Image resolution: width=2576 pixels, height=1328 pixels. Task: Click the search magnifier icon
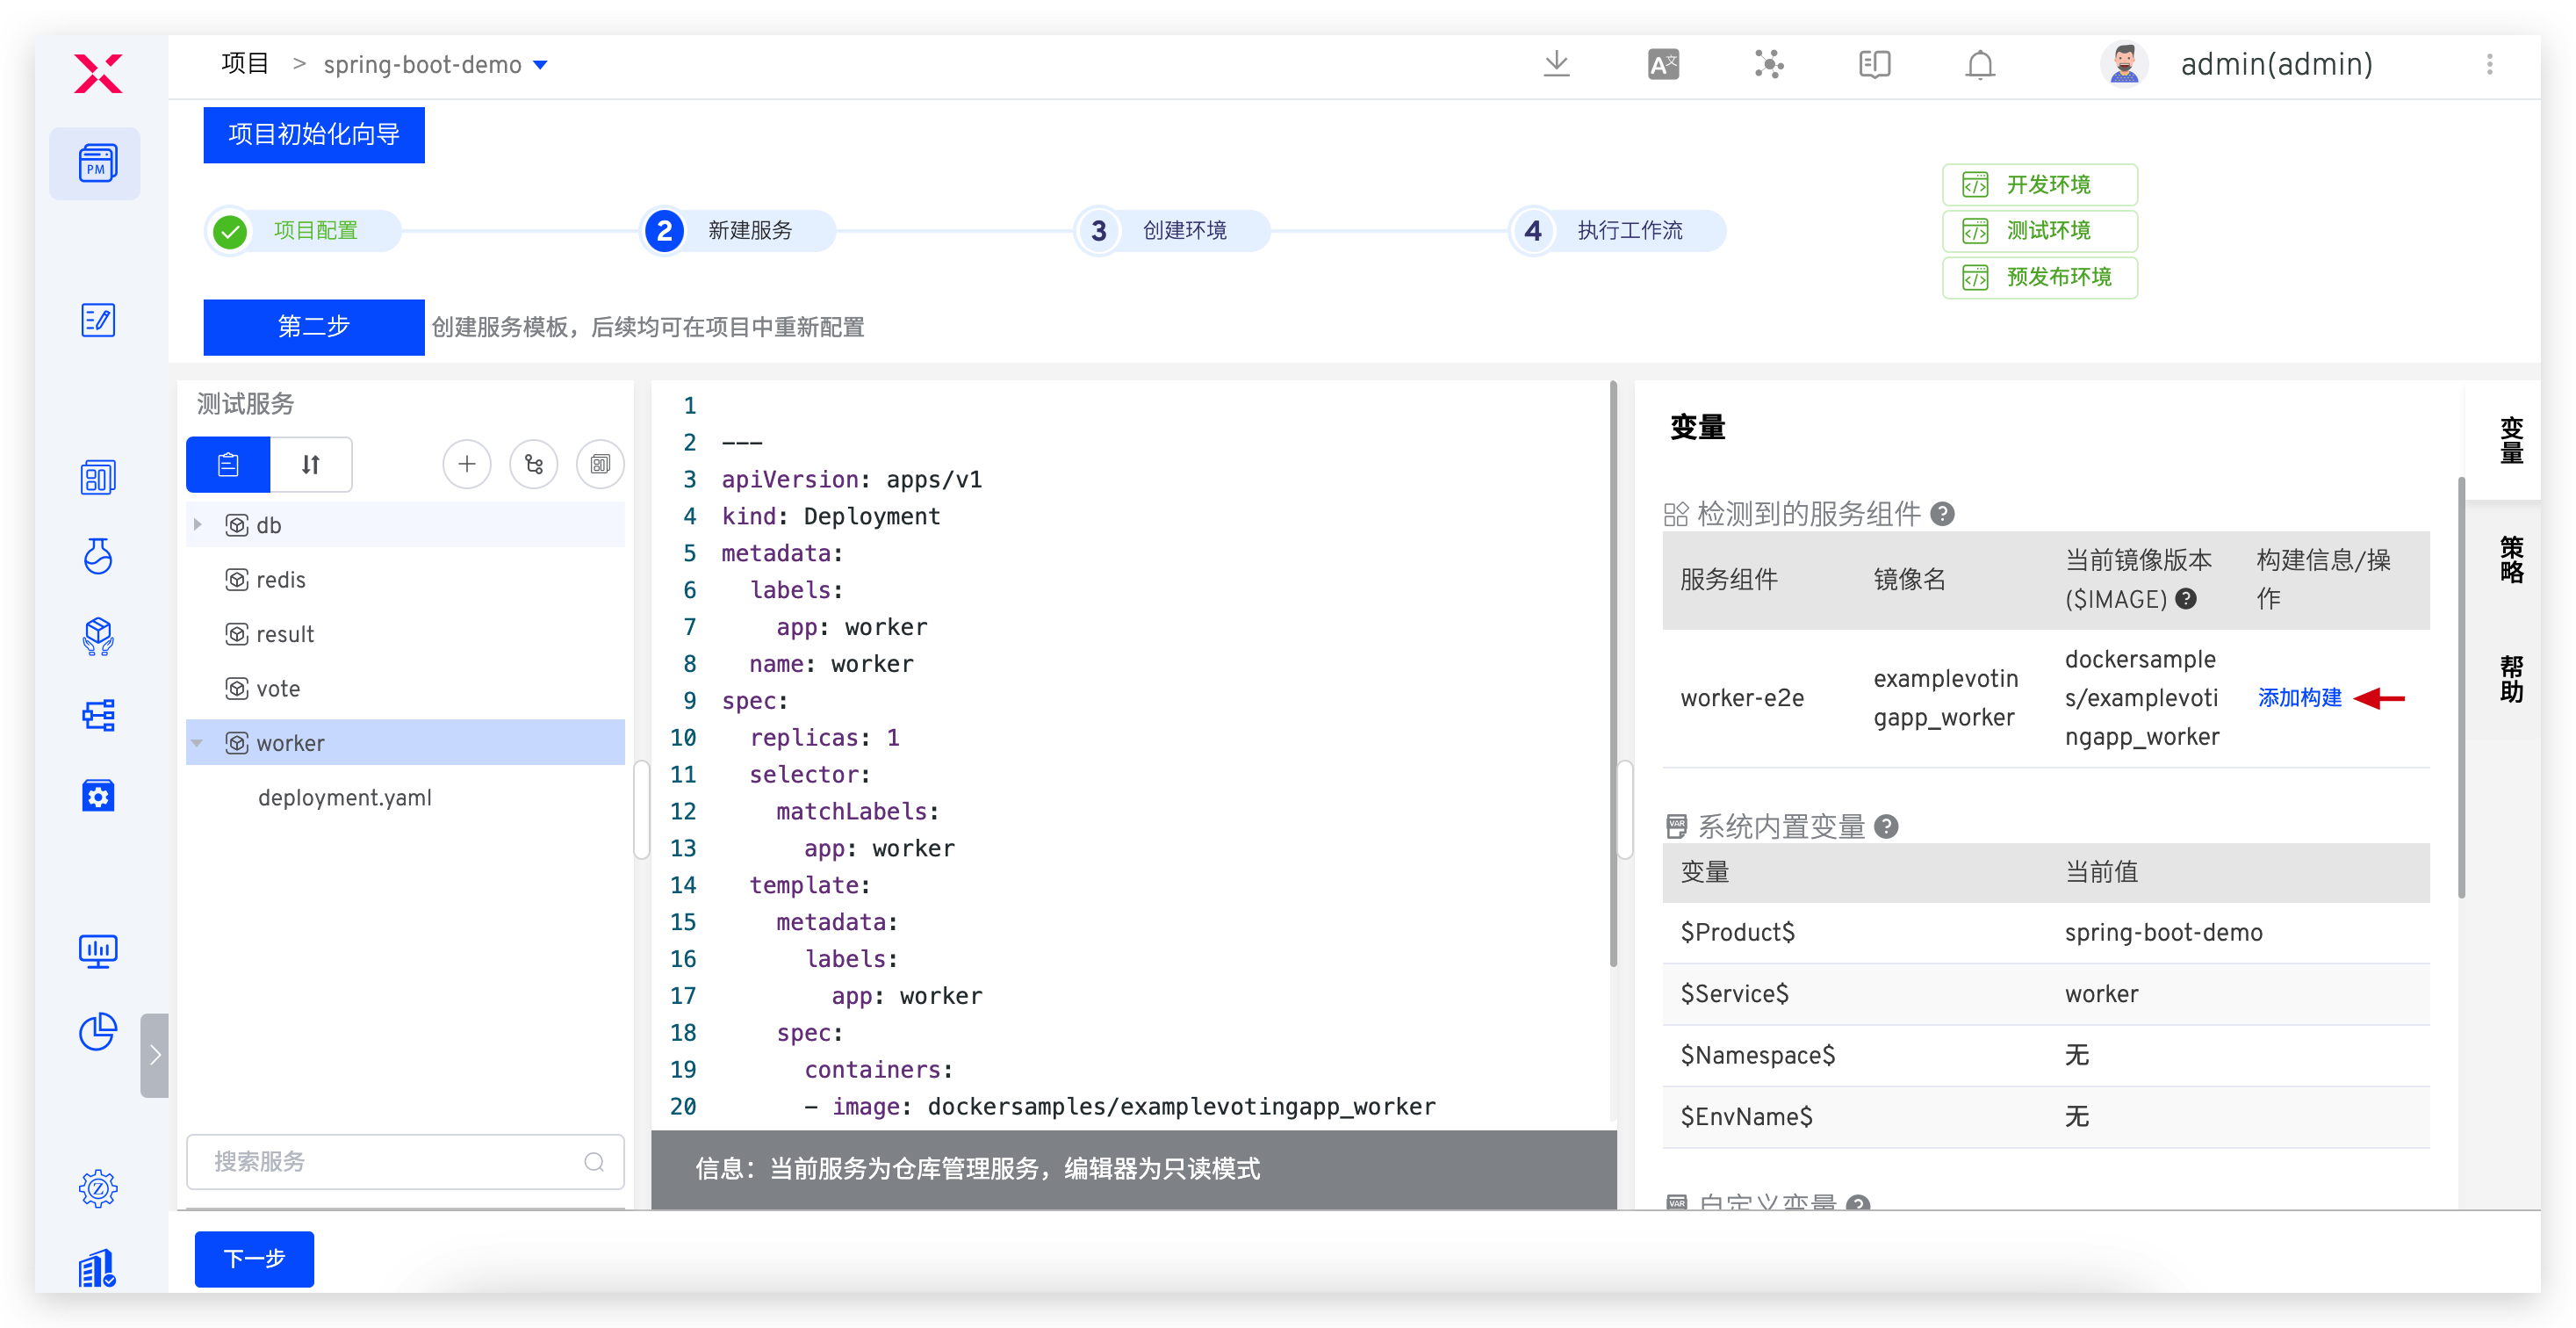[594, 1162]
